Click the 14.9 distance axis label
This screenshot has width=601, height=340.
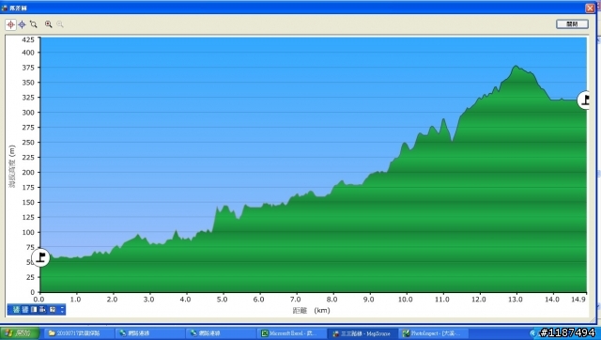578,300
